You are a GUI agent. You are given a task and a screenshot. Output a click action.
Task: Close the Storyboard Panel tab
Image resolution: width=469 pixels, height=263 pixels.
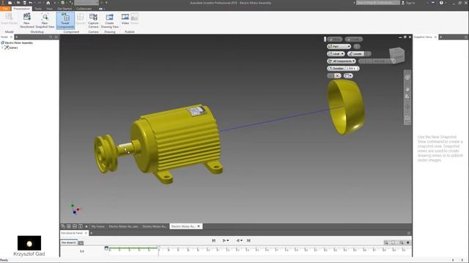pyautogui.click(x=86, y=233)
